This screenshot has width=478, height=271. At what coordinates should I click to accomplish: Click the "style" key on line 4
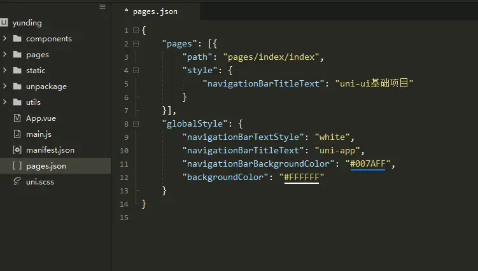pyautogui.click(x=200, y=71)
